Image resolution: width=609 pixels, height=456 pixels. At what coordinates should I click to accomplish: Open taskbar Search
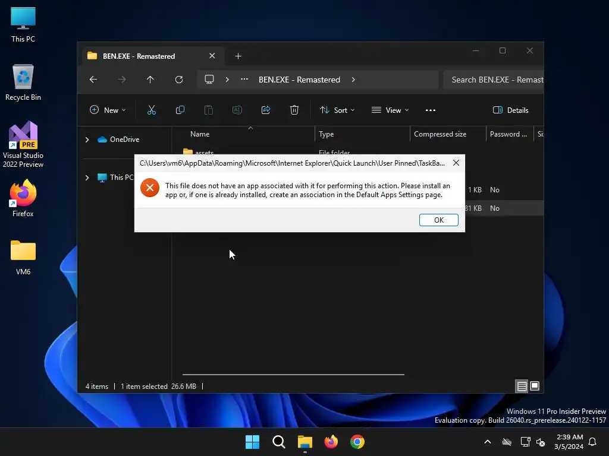tap(278, 442)
